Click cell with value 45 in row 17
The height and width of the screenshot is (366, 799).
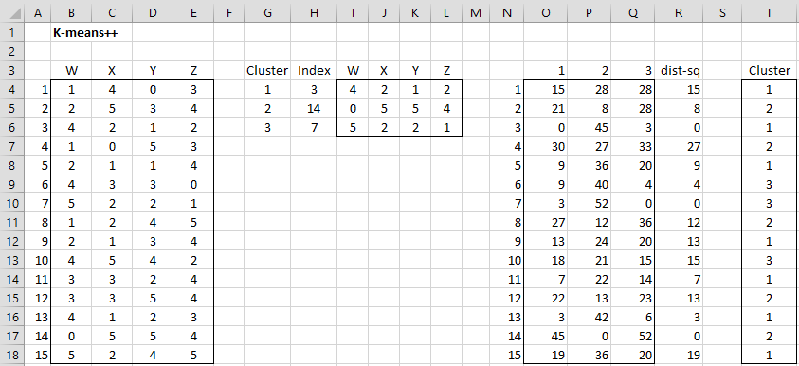coord(545,337)
